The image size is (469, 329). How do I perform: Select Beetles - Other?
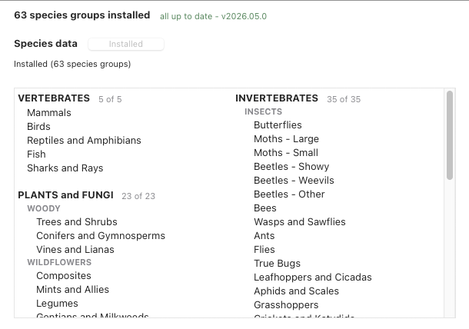(x=289, y=194)
